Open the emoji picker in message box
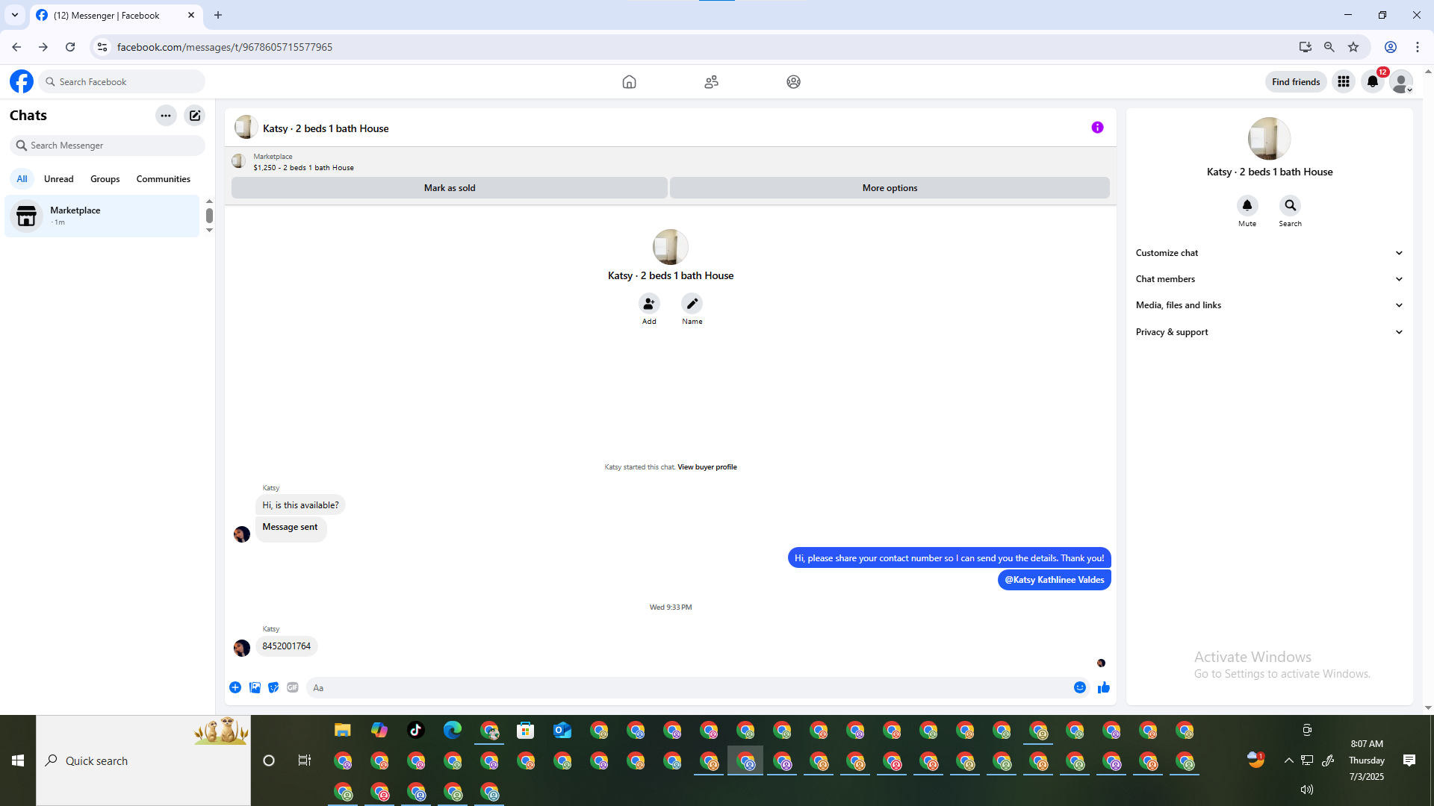 point(1079,687)
